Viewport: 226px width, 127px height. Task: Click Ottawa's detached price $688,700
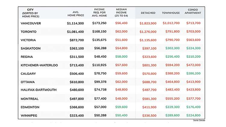pos(149,82)
